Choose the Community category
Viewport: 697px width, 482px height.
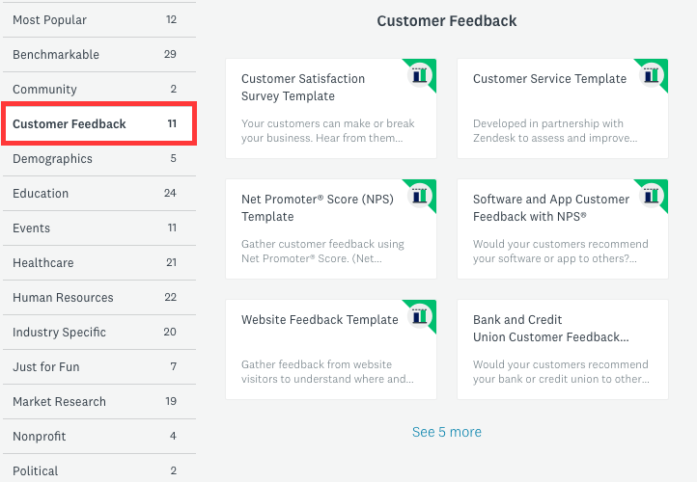99,90
